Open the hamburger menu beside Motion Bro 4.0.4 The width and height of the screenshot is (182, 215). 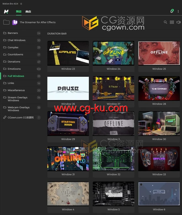point(21,4)
